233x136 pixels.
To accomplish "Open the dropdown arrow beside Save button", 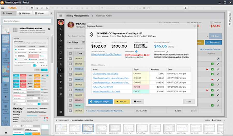I will coord(207,36).
